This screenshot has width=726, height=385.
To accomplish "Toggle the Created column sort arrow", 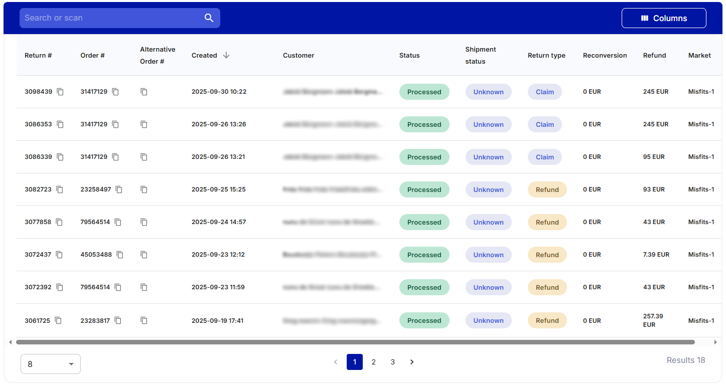I will (x=226, y=55).
